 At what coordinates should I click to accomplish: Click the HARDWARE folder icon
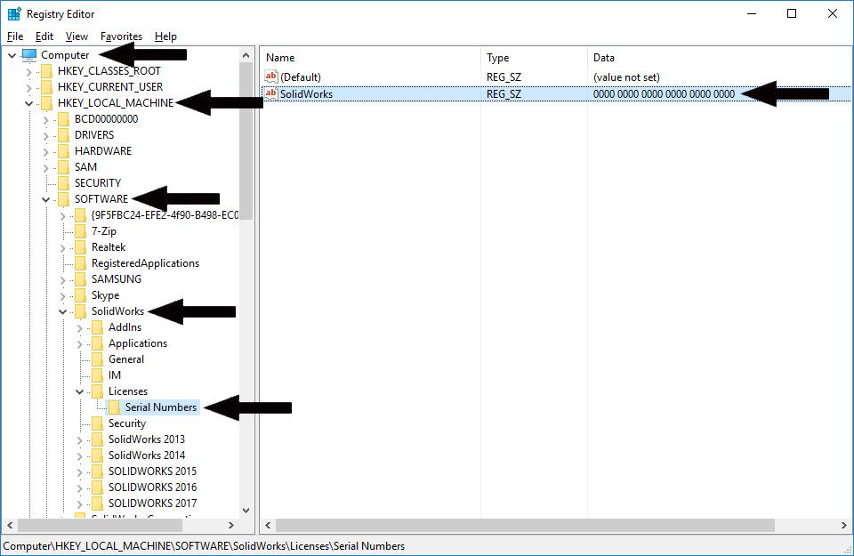click(x=64, y=151)
